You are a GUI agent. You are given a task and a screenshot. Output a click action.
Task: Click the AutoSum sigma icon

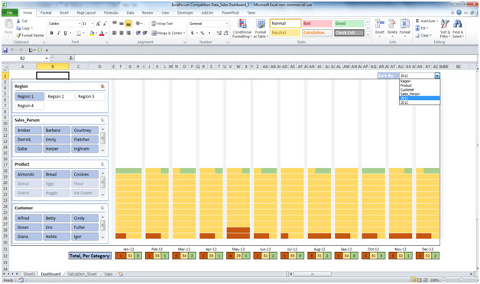point(417,21)
